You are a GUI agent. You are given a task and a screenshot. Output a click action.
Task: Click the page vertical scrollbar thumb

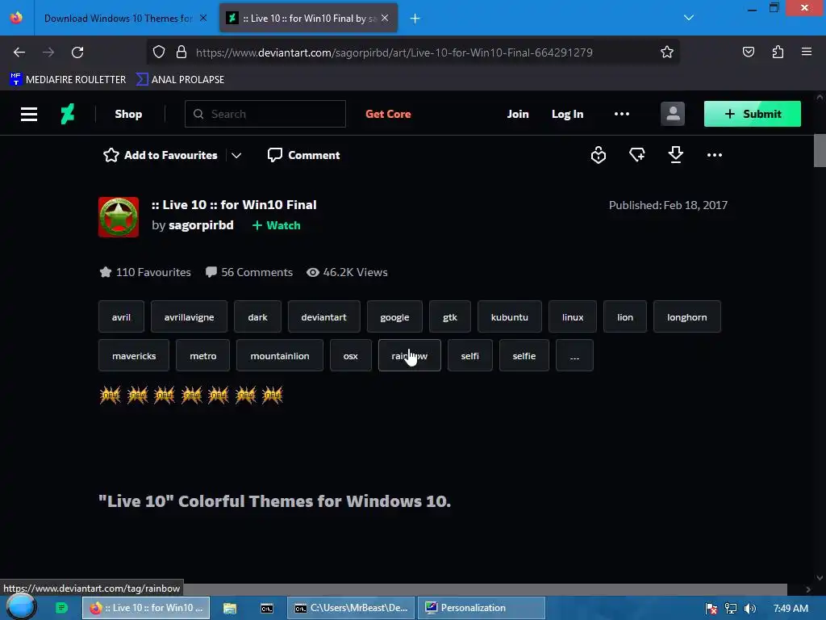[820, 150]
